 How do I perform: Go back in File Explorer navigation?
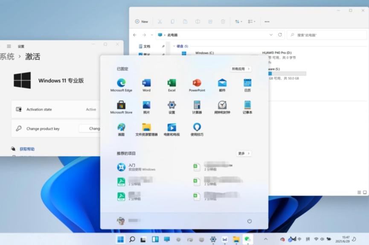coord(135,35)
